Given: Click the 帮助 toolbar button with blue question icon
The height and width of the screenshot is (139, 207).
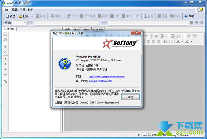Looking at the screenshot, I should point(189,16).
